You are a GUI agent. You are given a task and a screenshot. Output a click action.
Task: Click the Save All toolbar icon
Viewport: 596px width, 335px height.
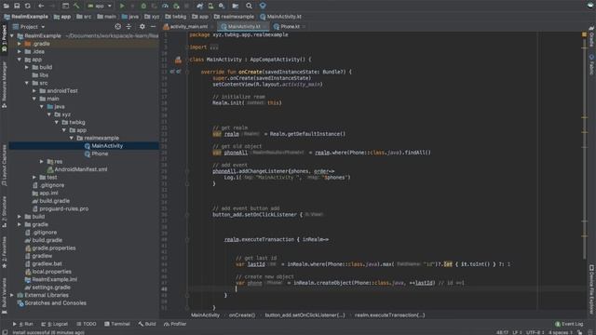pos(17,6)
